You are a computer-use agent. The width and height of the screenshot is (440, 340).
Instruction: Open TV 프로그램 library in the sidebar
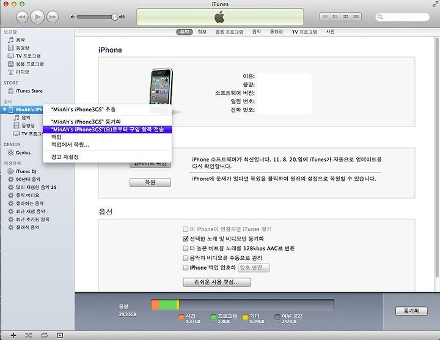coord(24,56)
